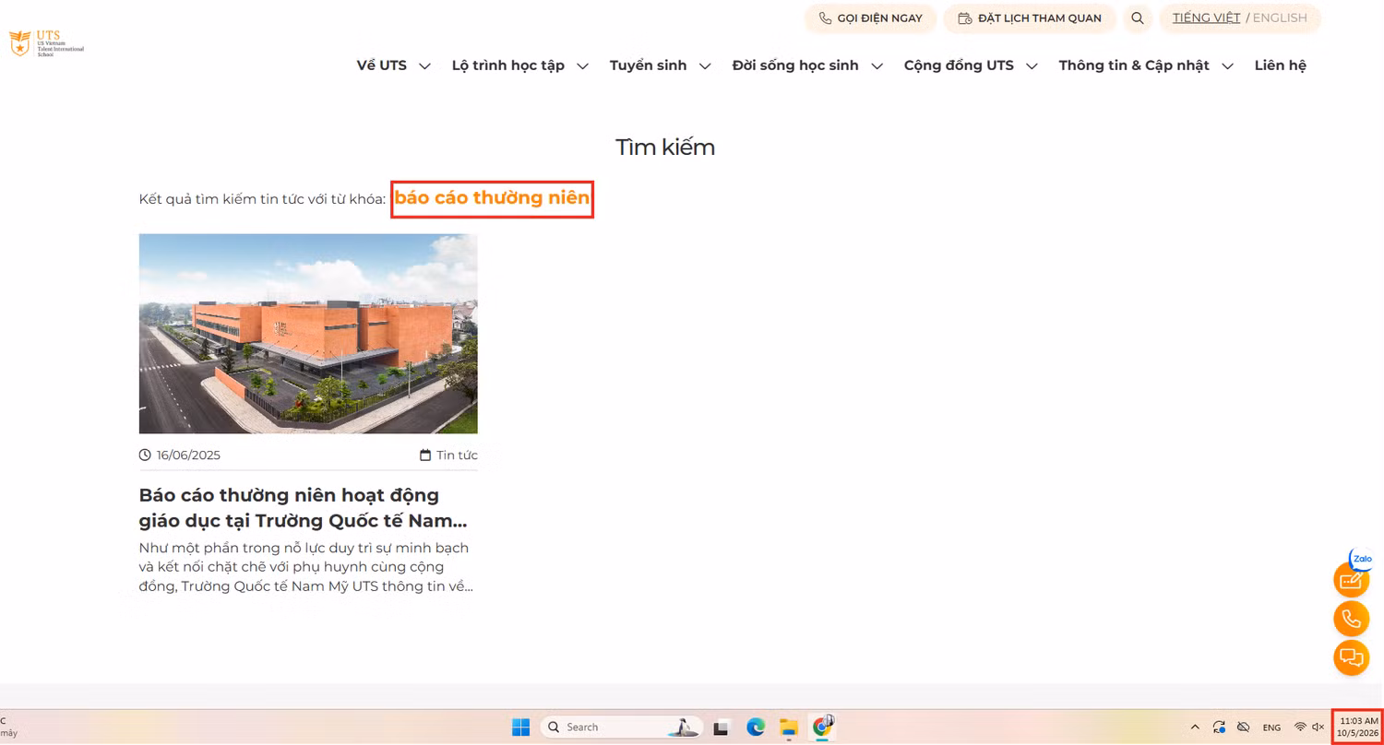Screen dimensions: 1384x745
Task: Open the Báo cáo thường niên article title
Action: click(x=304, y=508)
